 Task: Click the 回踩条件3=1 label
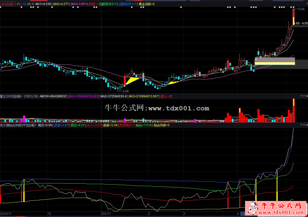tap(128, 4)
